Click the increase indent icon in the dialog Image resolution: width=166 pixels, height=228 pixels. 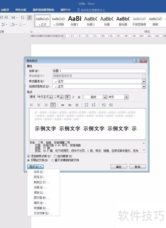point(111,105)
